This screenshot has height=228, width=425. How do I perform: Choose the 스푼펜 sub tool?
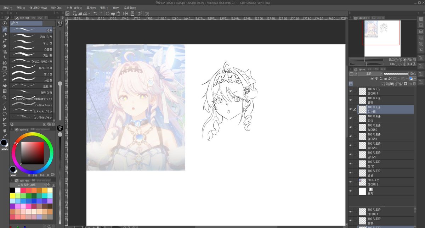pyautogui.click(x=32, y=49)
